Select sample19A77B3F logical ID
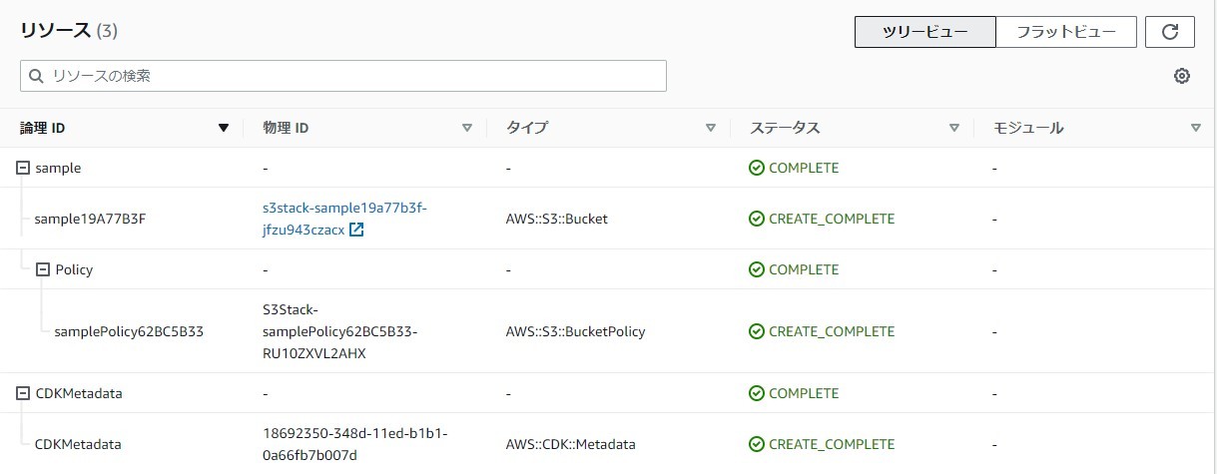The width and height of the screenshot is (1217, 474). point(90,219)
